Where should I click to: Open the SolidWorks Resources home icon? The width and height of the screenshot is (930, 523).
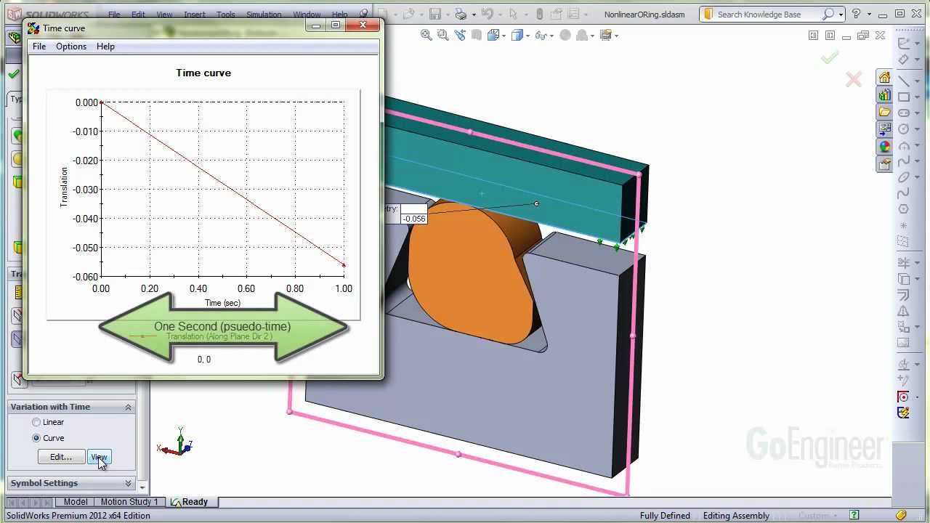click(884, 78)
